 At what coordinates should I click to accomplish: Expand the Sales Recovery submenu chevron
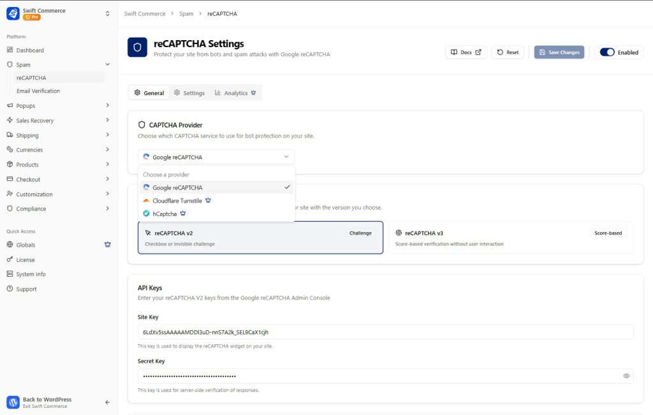(107, 120)
